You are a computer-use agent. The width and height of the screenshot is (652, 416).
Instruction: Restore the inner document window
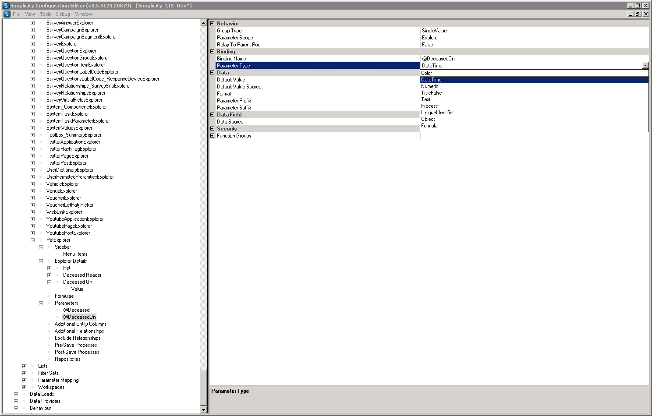(x=638, y=14)
